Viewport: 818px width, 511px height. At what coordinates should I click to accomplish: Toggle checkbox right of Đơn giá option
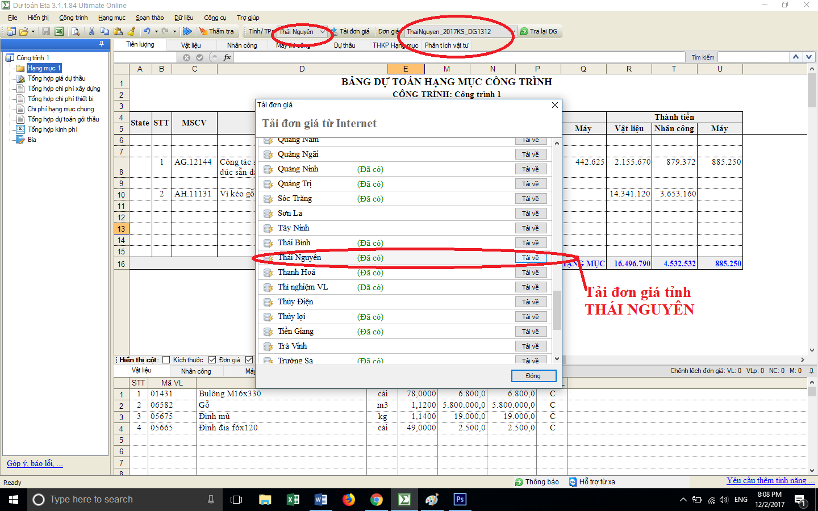pos(249,360)
